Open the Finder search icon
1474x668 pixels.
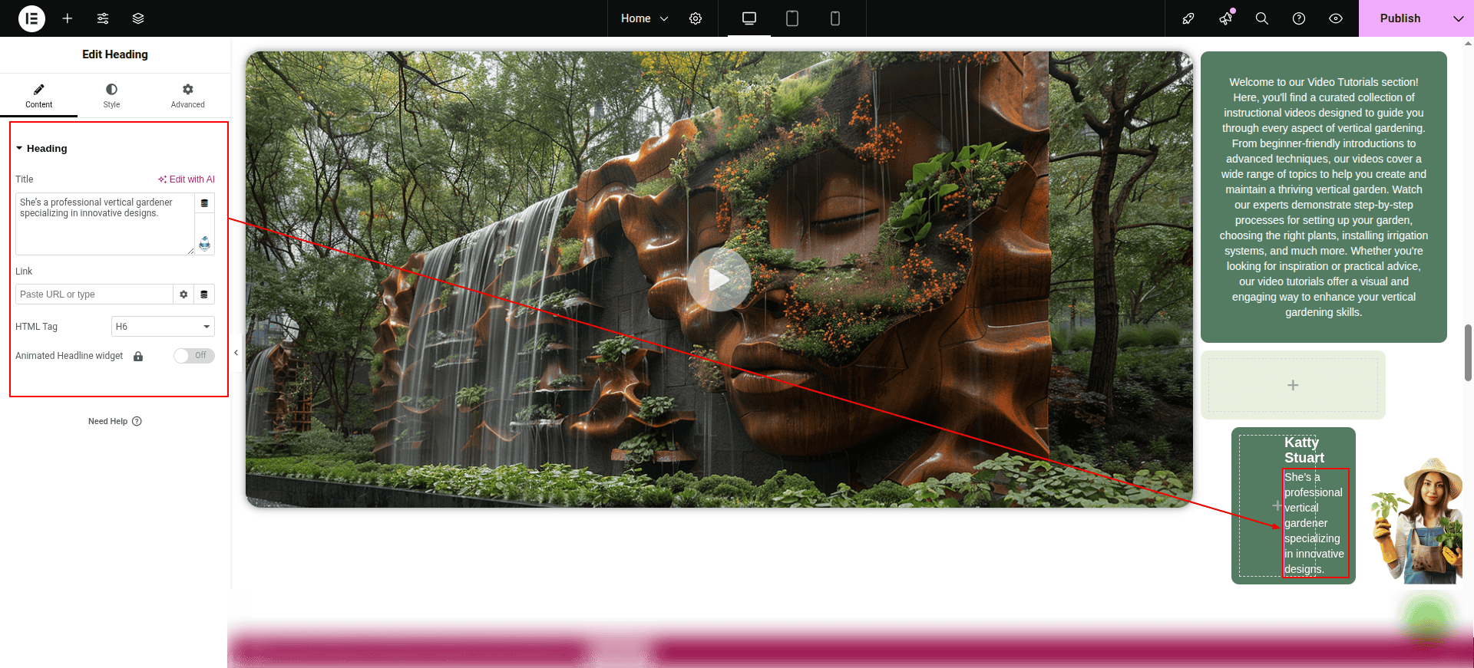[1262, 18]
